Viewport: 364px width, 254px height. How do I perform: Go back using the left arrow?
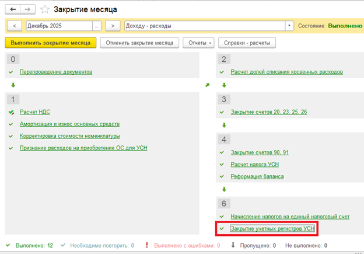13,9
